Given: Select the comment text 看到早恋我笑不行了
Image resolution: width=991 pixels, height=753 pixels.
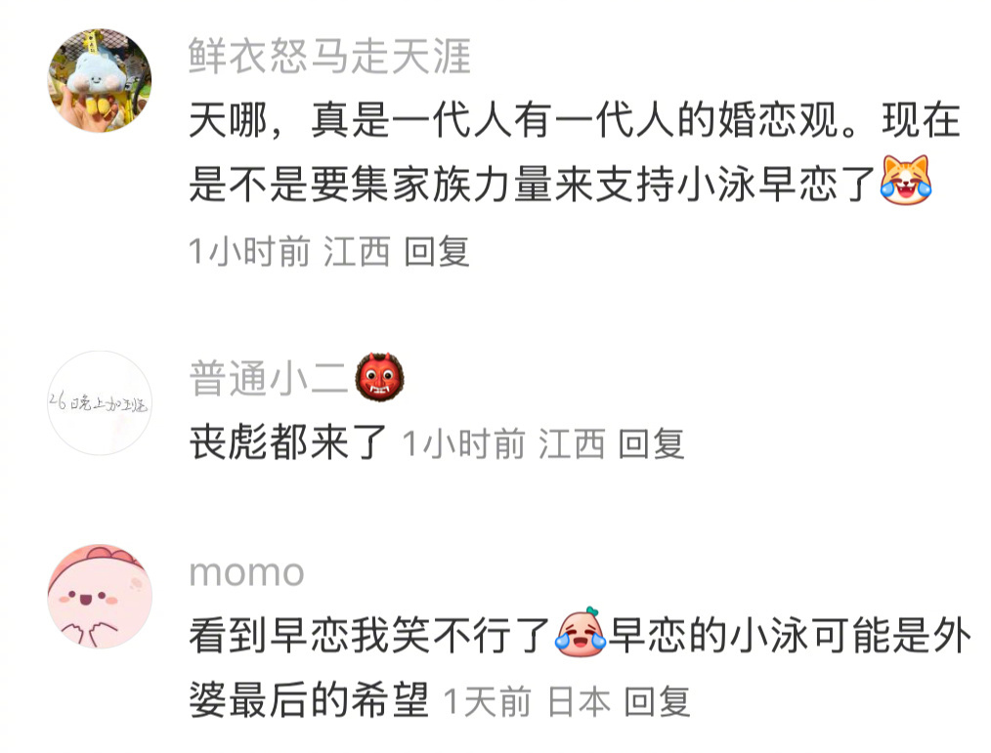Looking at the screenshot, I should [x=369, y=635].
